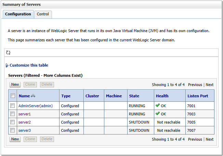Expand Customize this table triangle

click(7, 66)
